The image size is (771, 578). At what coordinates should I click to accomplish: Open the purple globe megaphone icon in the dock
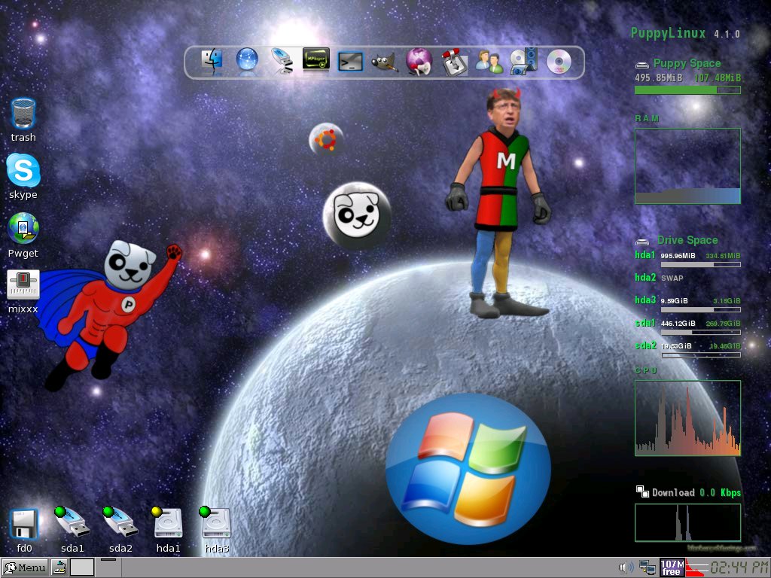pos(419,62)
